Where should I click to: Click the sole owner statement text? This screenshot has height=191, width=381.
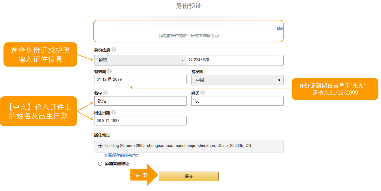coord(189,36)
